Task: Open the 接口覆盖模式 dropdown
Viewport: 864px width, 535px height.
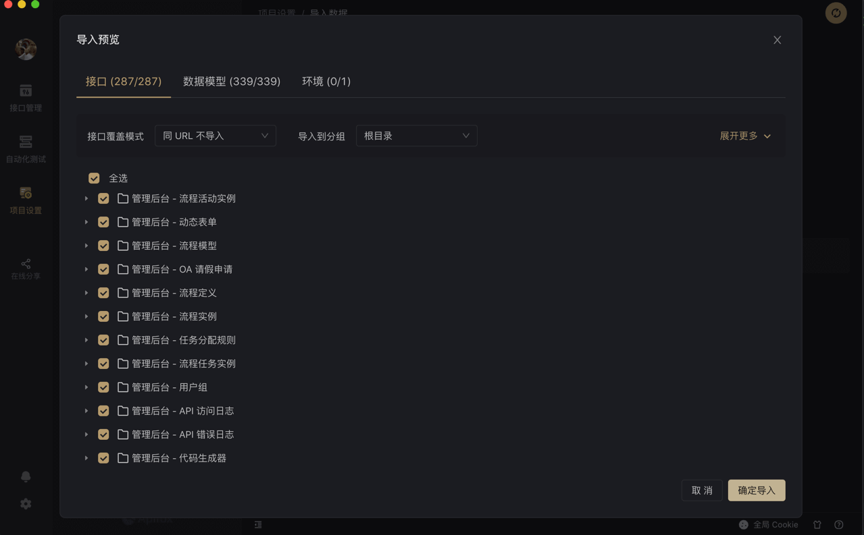Action: point(215,136)
